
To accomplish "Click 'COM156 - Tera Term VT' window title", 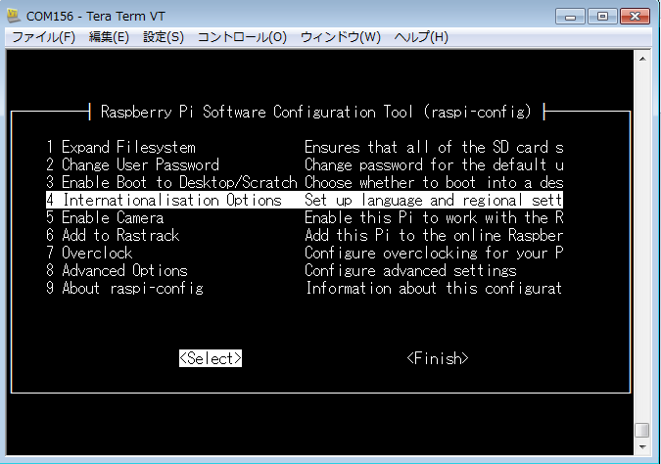I will tap(96, 17).
